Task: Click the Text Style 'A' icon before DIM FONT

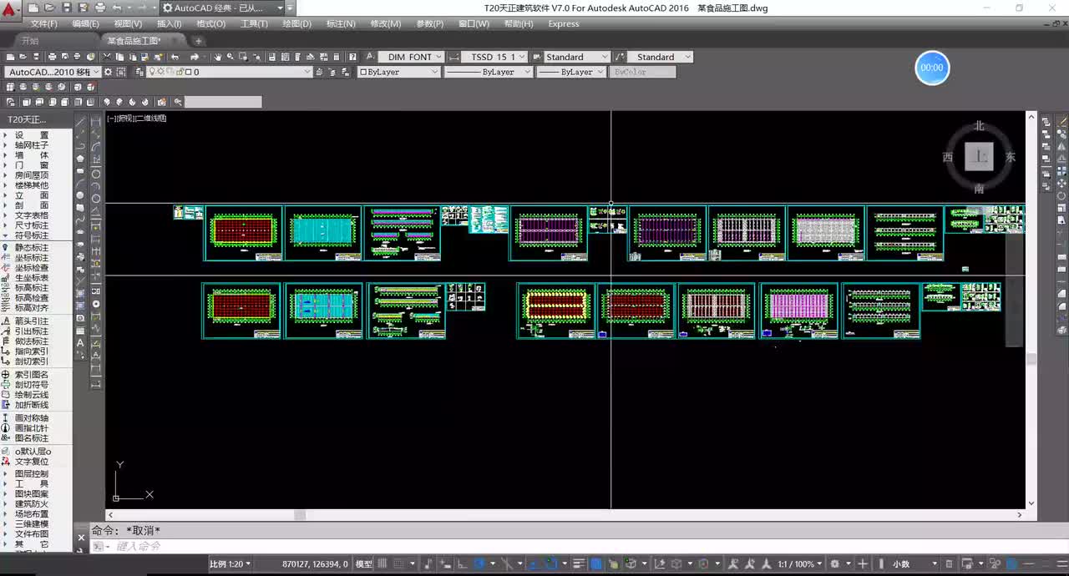Action: (369, 57)
